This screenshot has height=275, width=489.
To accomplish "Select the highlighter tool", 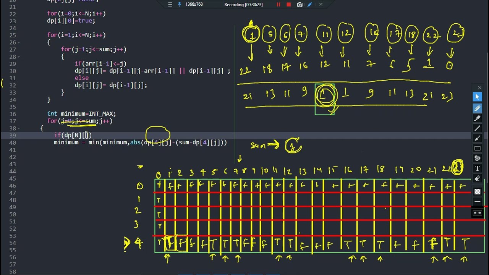I will (x=478, y=118).
